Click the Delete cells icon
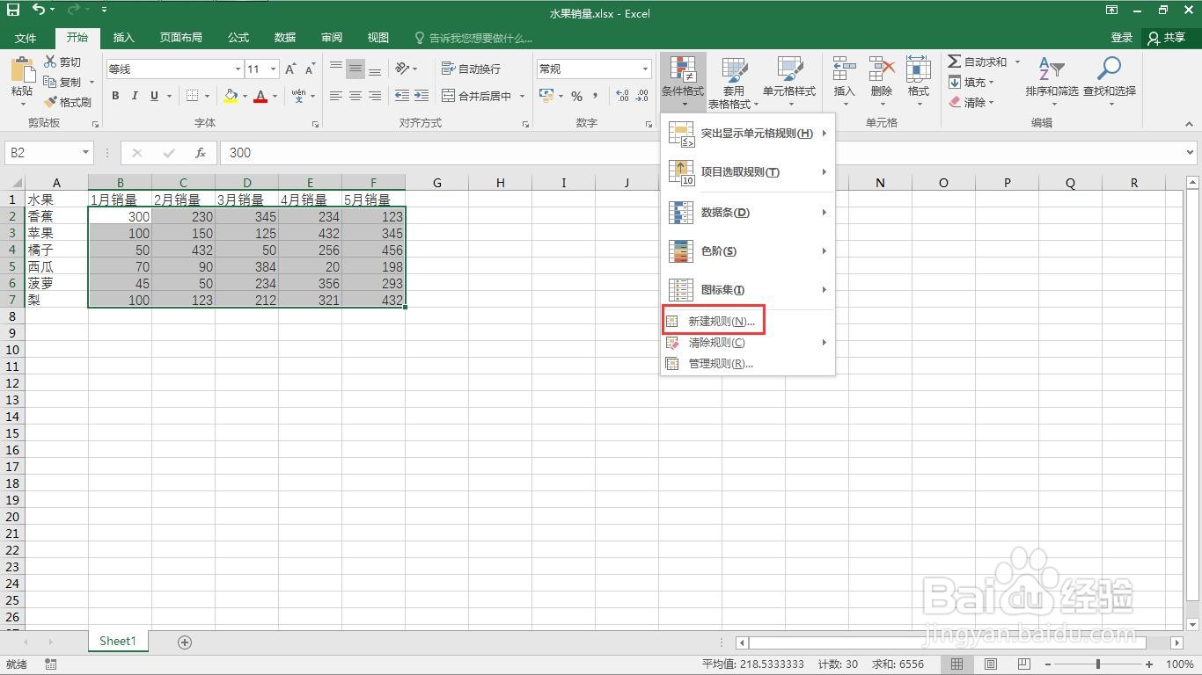 [882, 70]
